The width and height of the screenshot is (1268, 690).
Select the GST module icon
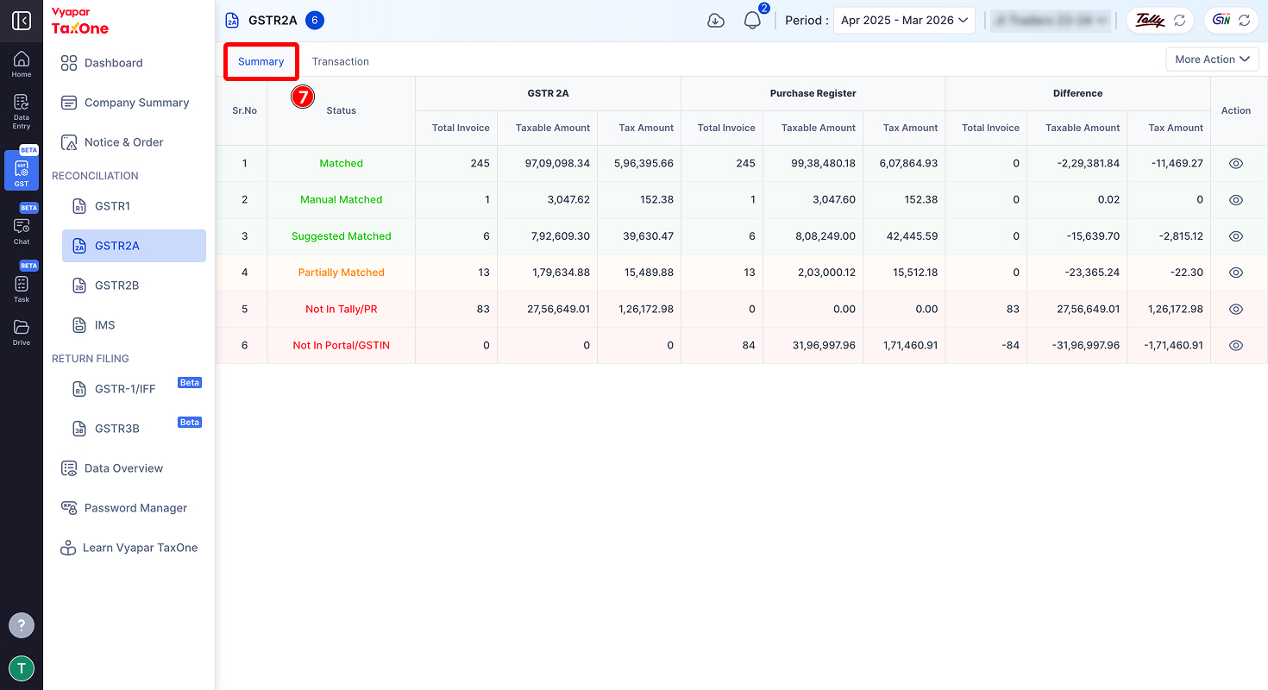click(22, 170)
